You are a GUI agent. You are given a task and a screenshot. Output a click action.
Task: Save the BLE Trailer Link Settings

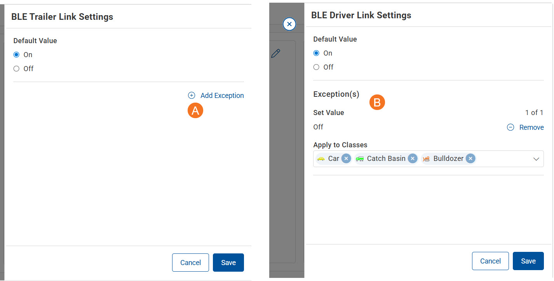(228, 263)
